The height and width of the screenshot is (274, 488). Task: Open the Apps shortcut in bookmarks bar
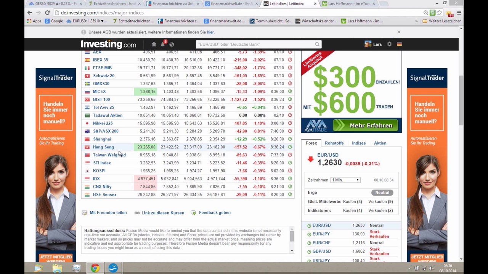coord(34,21)
